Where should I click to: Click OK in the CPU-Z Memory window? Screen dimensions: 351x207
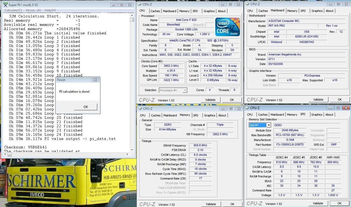232,204
